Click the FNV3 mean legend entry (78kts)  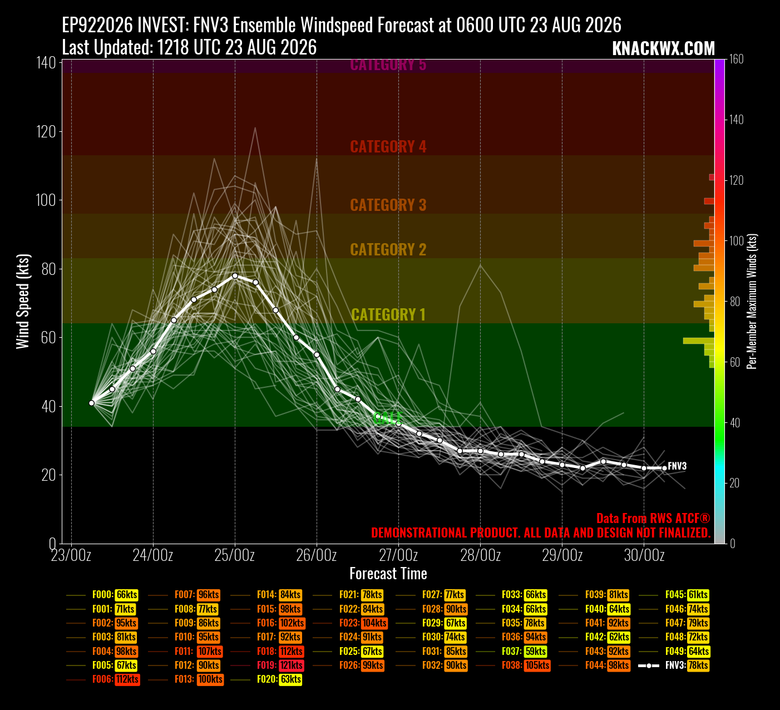point(674,665)
